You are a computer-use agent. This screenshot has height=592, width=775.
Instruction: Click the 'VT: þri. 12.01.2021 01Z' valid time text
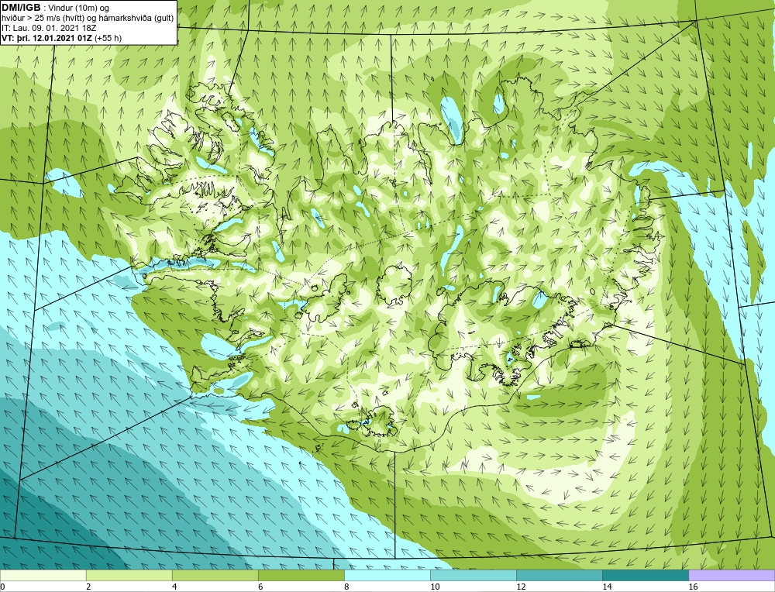[x=47, y=37]
